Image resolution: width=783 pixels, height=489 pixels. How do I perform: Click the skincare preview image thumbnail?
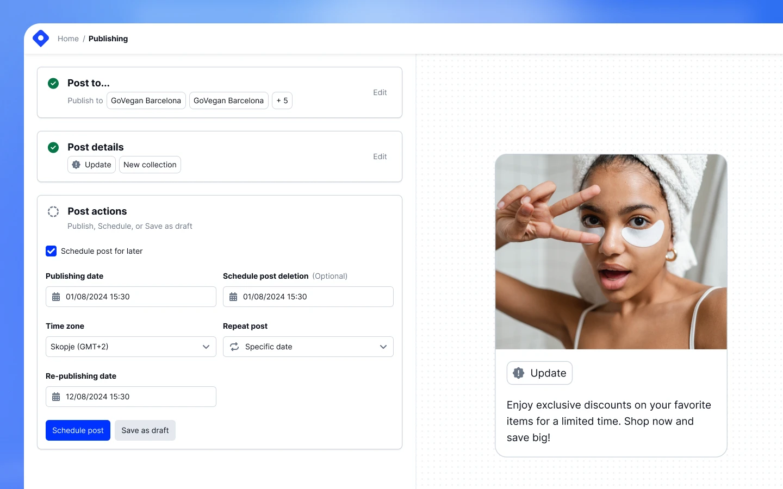click(611, 251)
